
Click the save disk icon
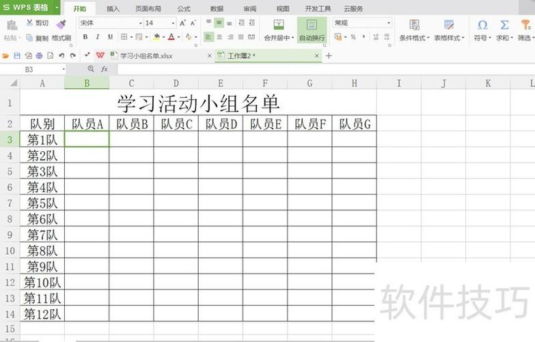point(17,55)
